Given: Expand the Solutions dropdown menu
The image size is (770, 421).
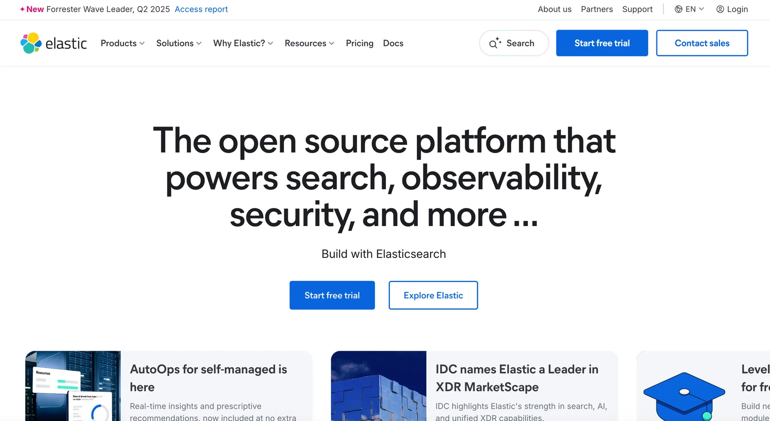Looking at the screenshot, I should [x=179, y=43].
